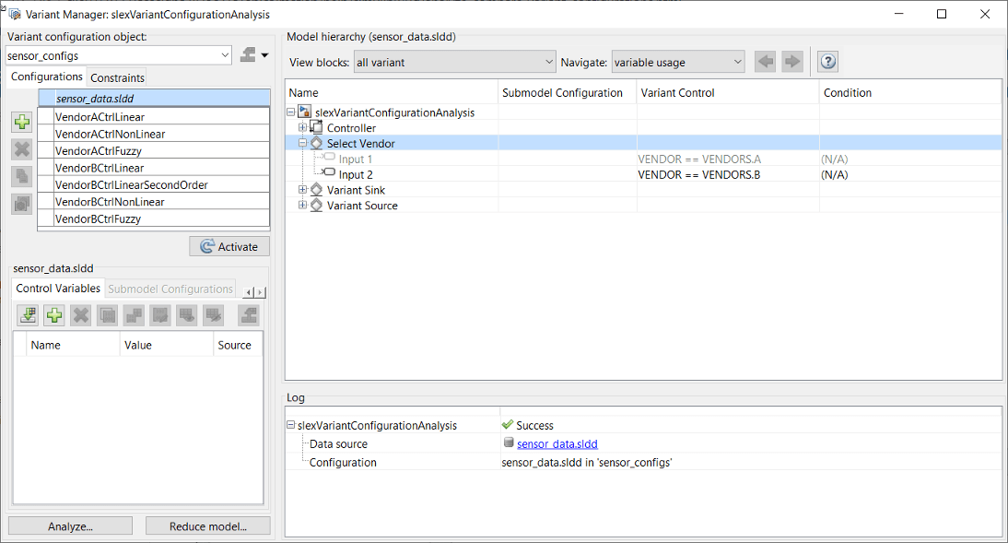Click the Select Vendor variant block icon
This screenshot has width=1008, height=543.
[x=316, y=143]
